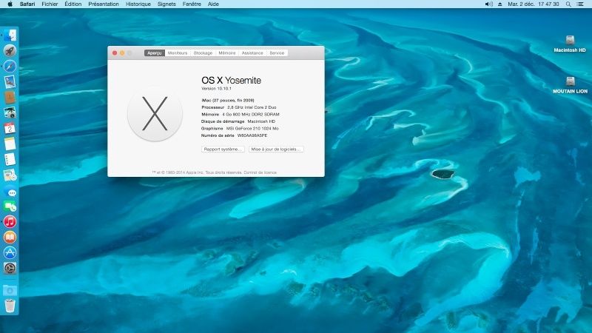Click the date and time in menu bar
The image size is (592, 333).
tap(533, 4)
